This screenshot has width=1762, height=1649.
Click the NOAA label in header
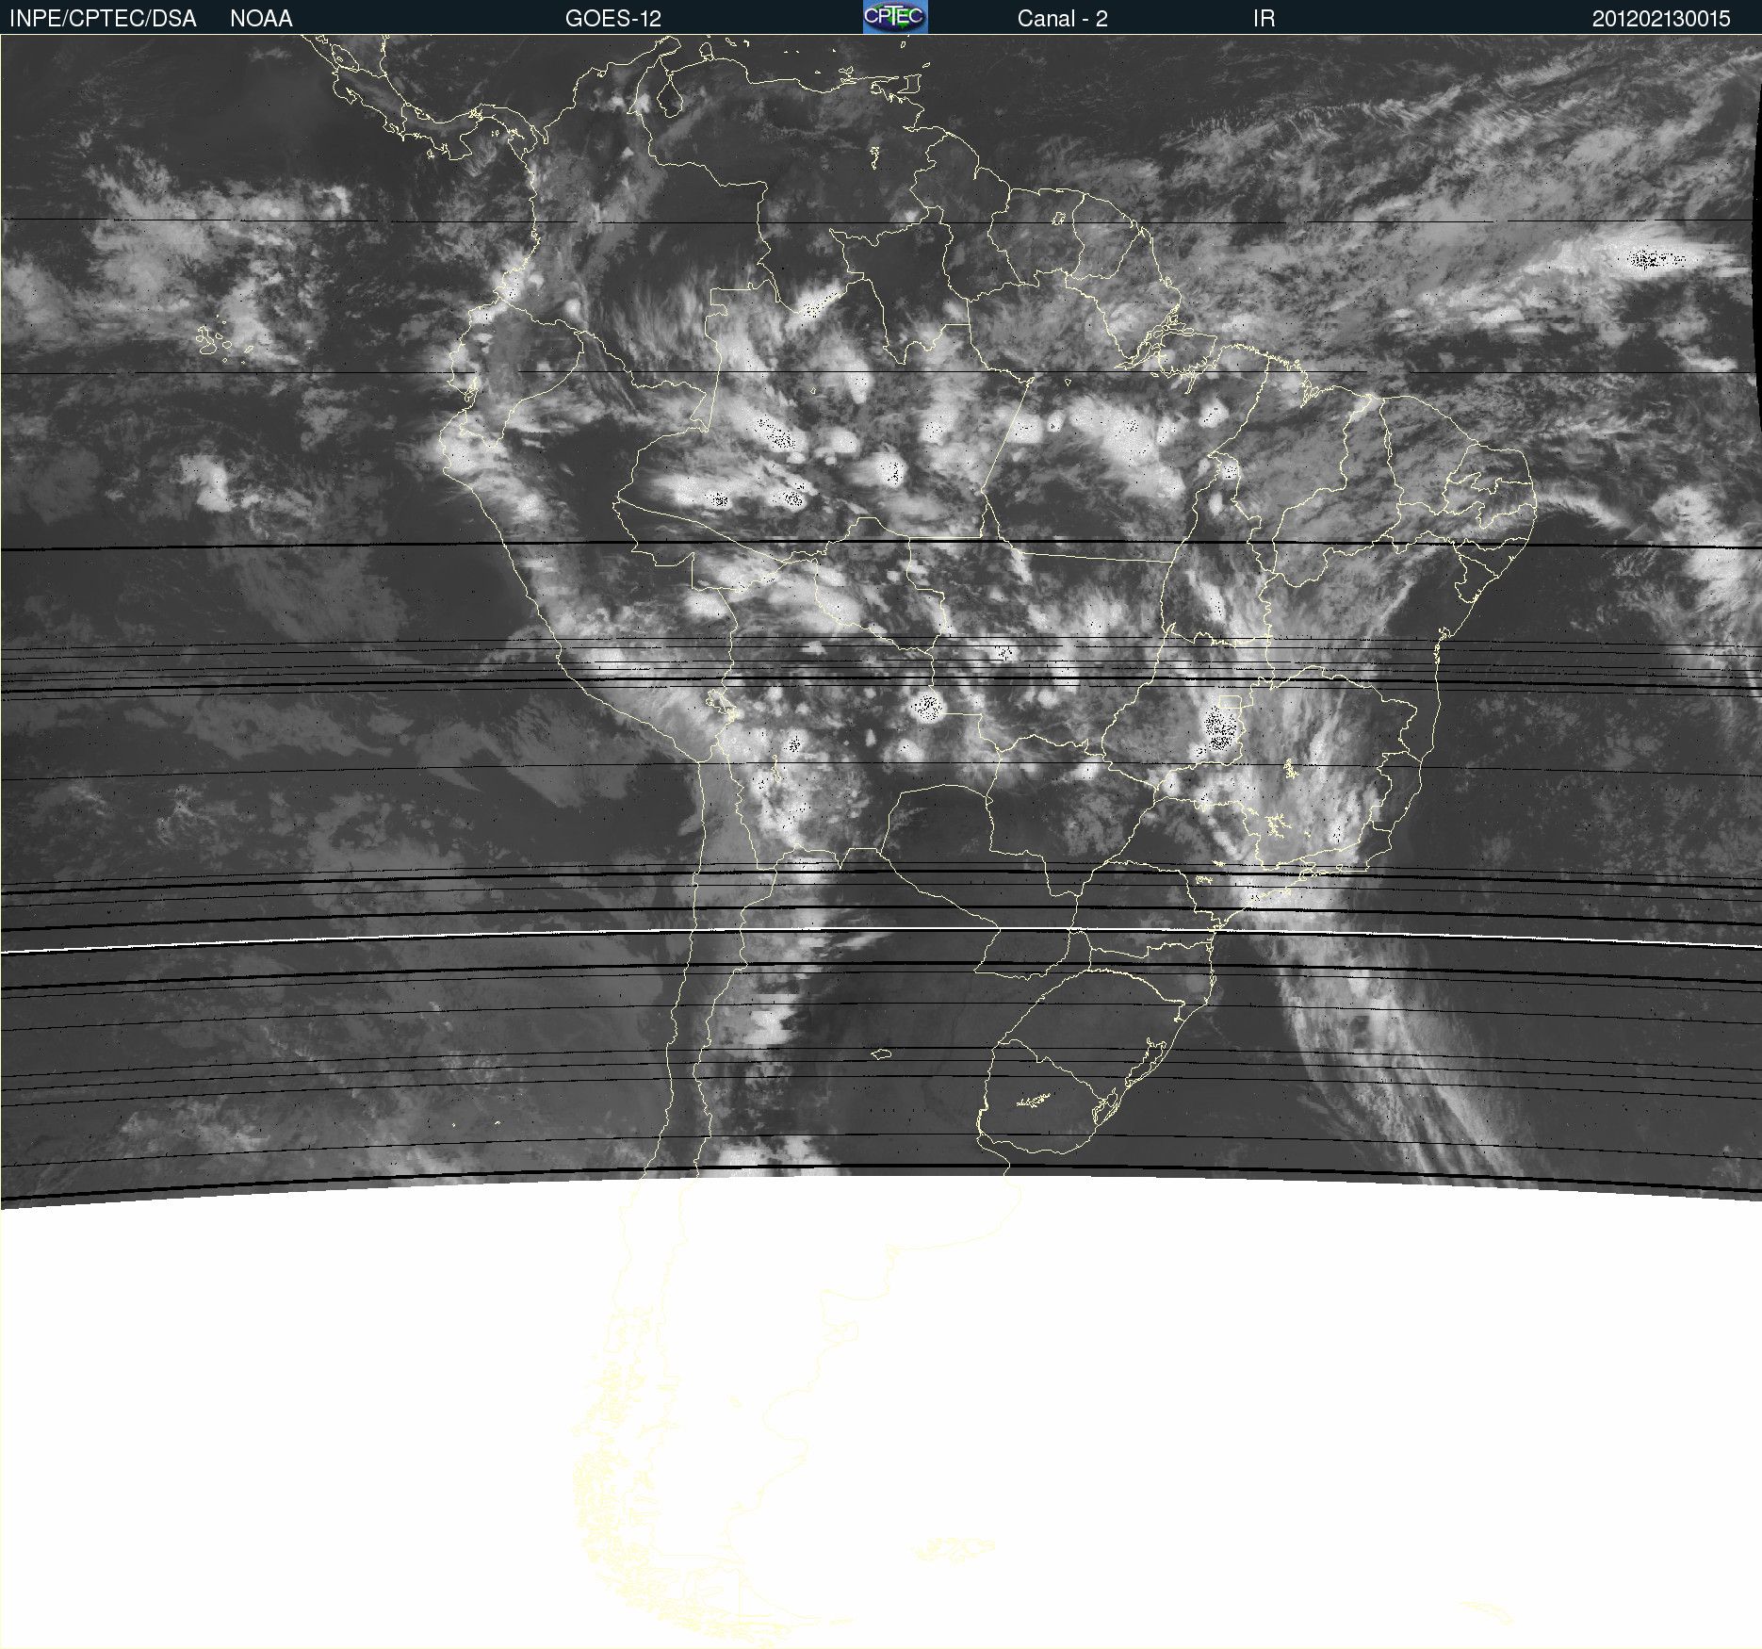(x=261, y=19)
